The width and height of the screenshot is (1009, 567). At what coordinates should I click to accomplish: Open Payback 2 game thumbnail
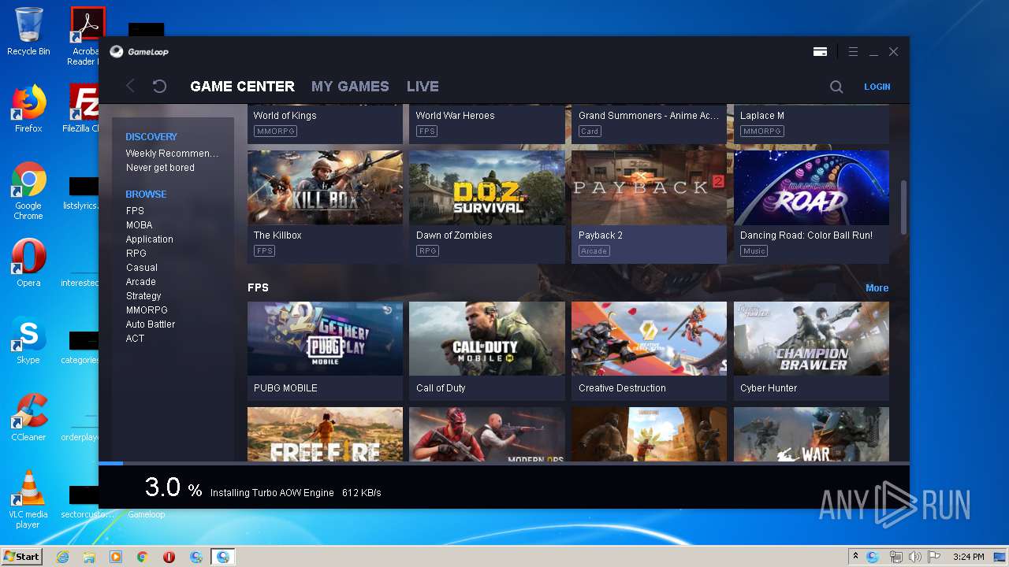click(x=649, y=187)
